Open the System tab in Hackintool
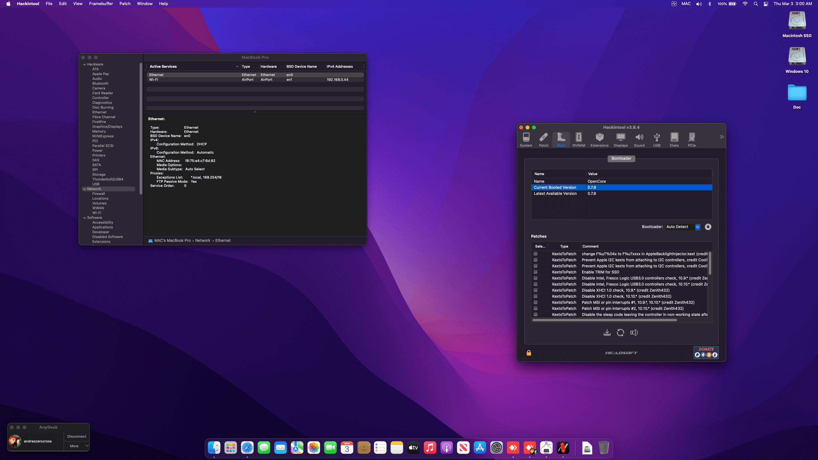818x460 pixels. 526,140
